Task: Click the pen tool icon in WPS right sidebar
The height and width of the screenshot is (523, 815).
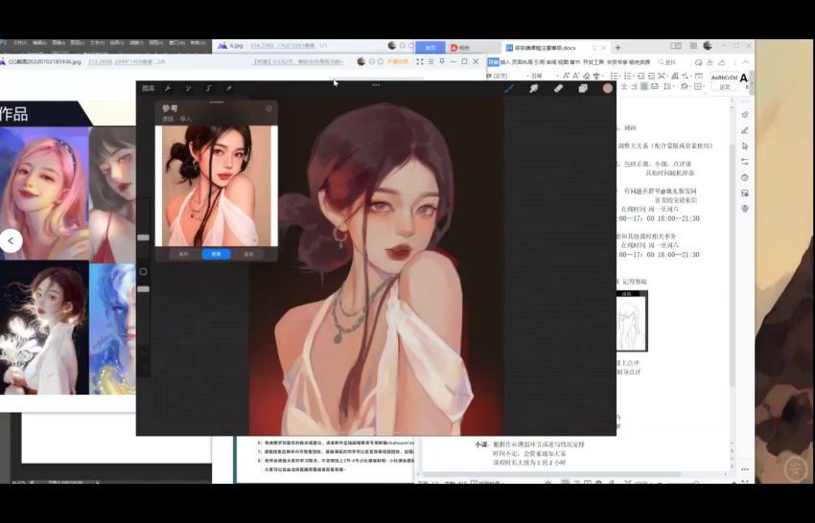Action: point(745,130)
